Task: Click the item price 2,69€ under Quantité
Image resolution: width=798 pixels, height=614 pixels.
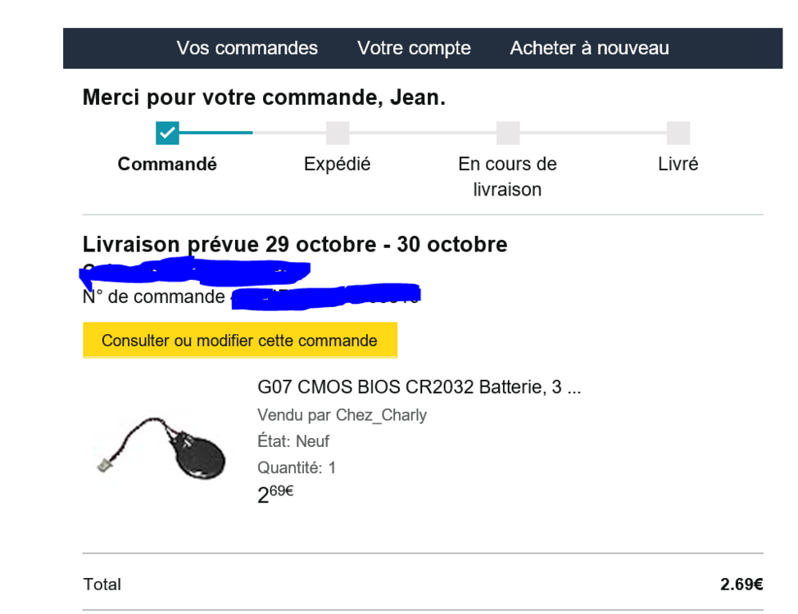Action: click(x=275, y=494)
